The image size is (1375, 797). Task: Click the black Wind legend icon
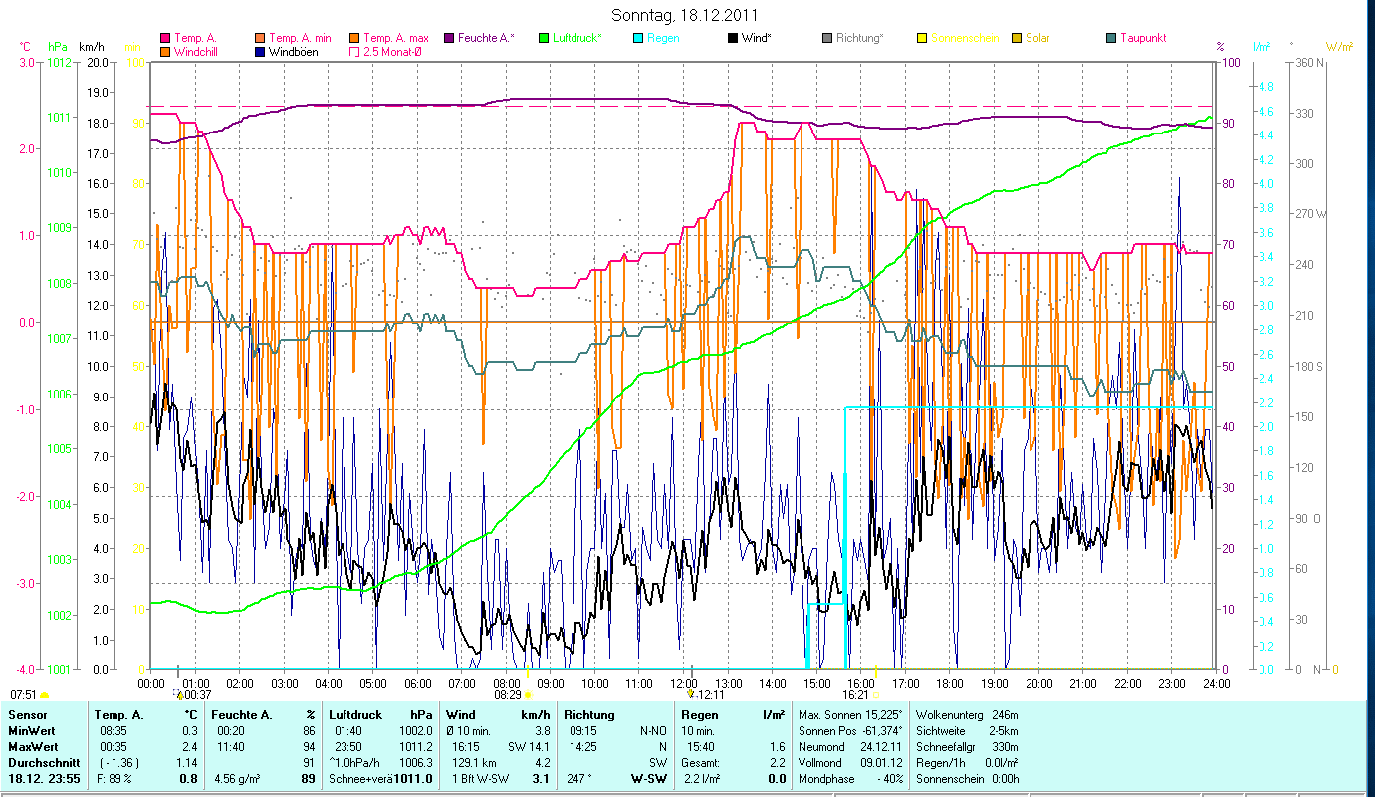733,38
